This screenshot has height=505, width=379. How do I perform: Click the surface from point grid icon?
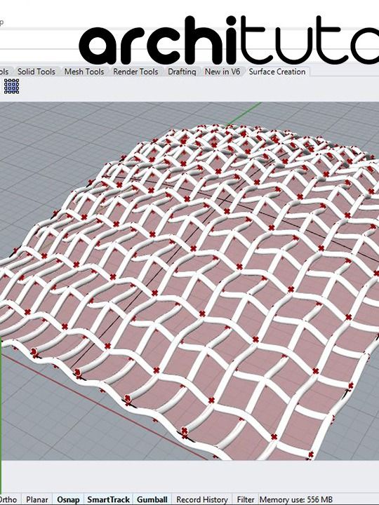(x=12, y=86)
